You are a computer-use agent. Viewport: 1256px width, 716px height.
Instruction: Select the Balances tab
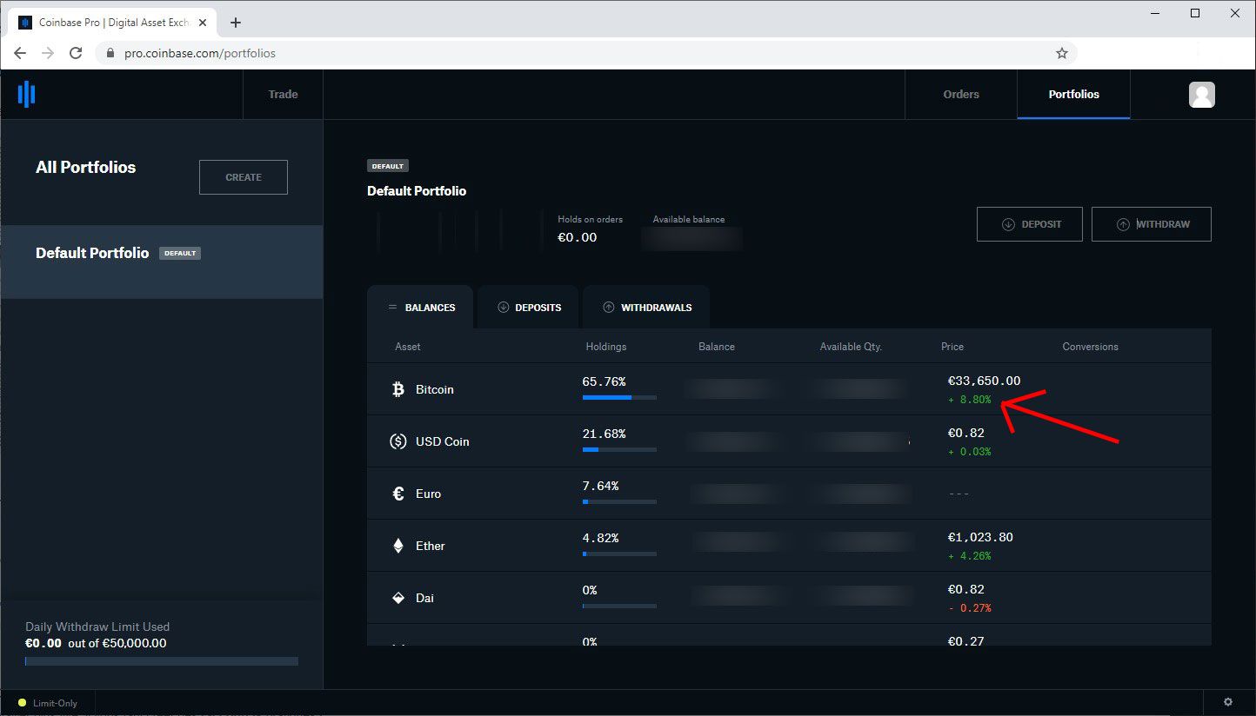coord(420,307)
